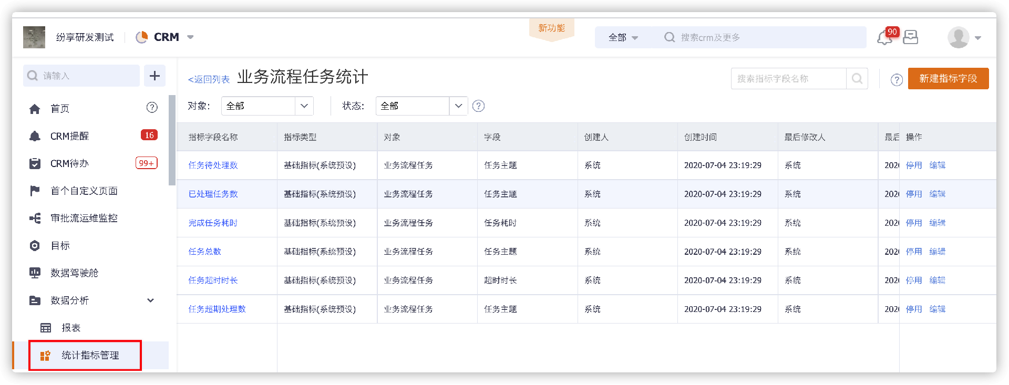The height and width of the screenshot is (385, 1009).
Task: Click 编辑 for 任务待处理数 row
Action: [x=938, y=165]
